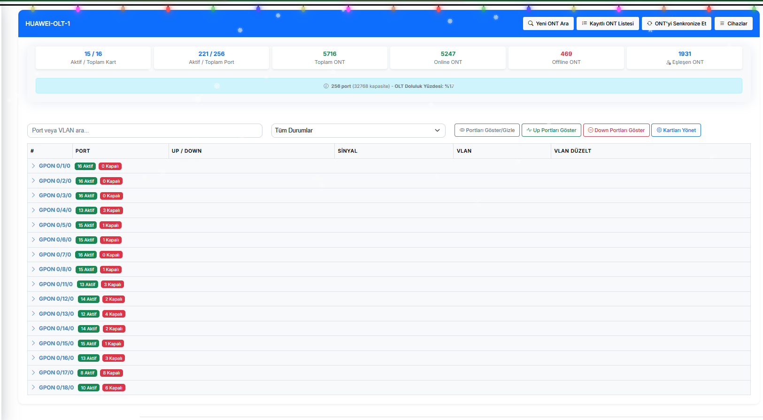Image resolution: width=763 pixels, height=420 pixels.
Task: Sort by the SİNYAL column header
Action: (x=347, y=151)
